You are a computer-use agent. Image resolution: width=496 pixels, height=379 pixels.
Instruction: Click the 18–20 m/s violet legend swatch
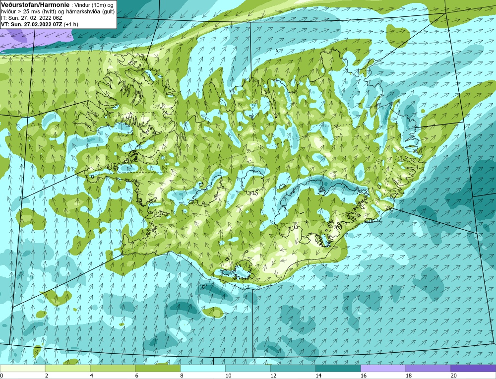tap(428, 368)
